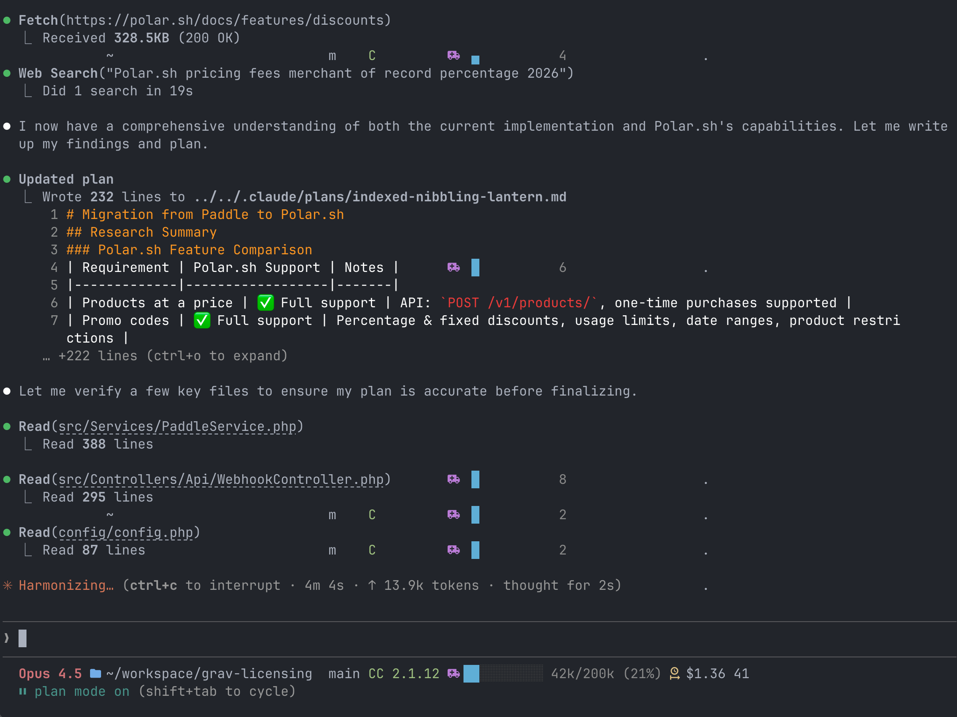Click 'Read 295 lines' result
Viewport: 957px width, 717px height.
[98, 497]
